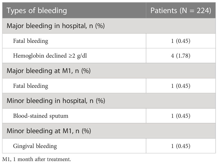Click the Fatal bleeding label under M1 section
This screenshot has width=218, height=164.
30,86
